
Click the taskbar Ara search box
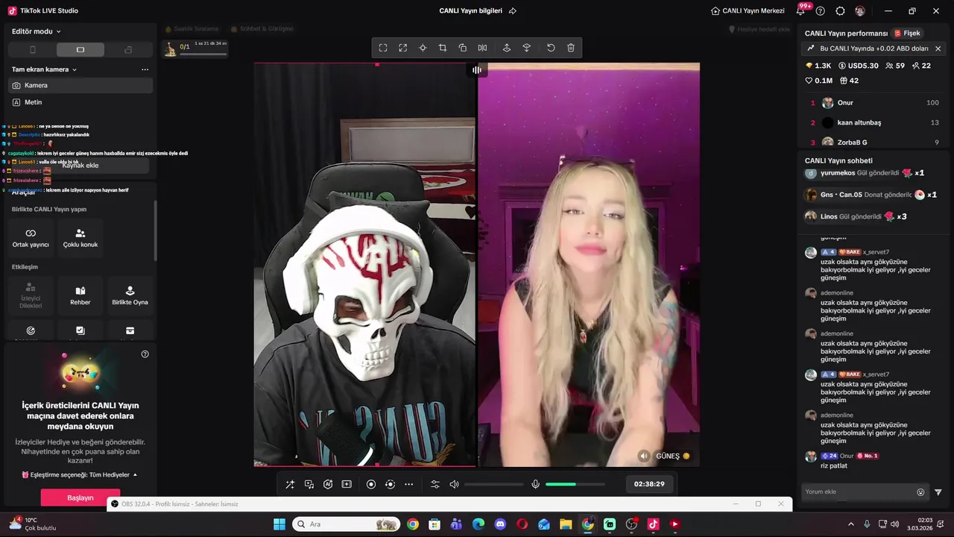[346, 524]
